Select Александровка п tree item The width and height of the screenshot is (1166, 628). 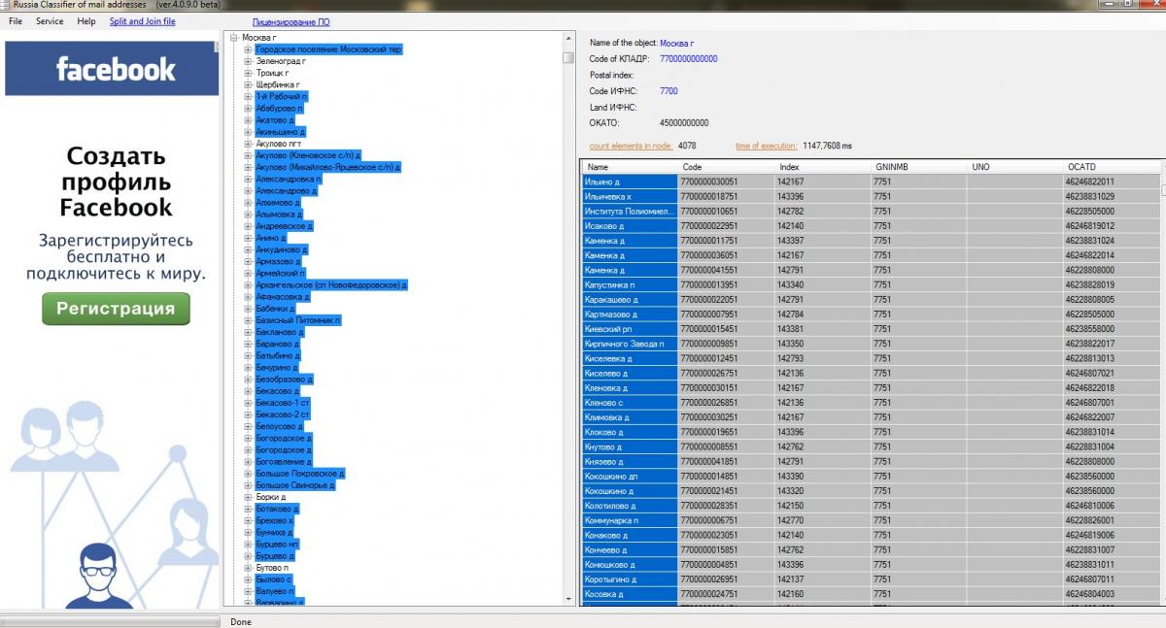[289, 180]
